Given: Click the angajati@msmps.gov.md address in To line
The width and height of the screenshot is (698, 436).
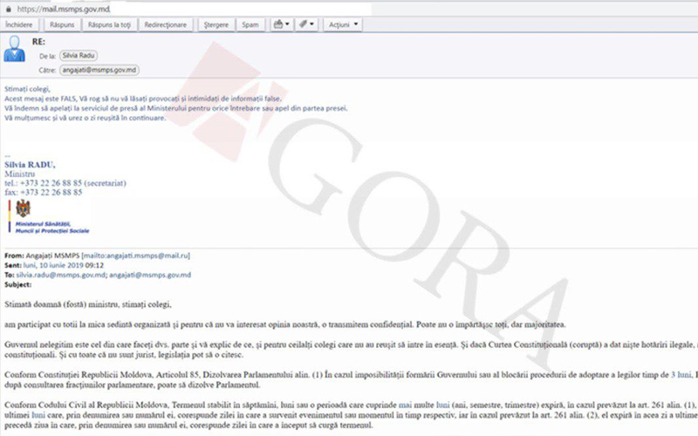Looking at the screenshot, I should pos(149,275).
